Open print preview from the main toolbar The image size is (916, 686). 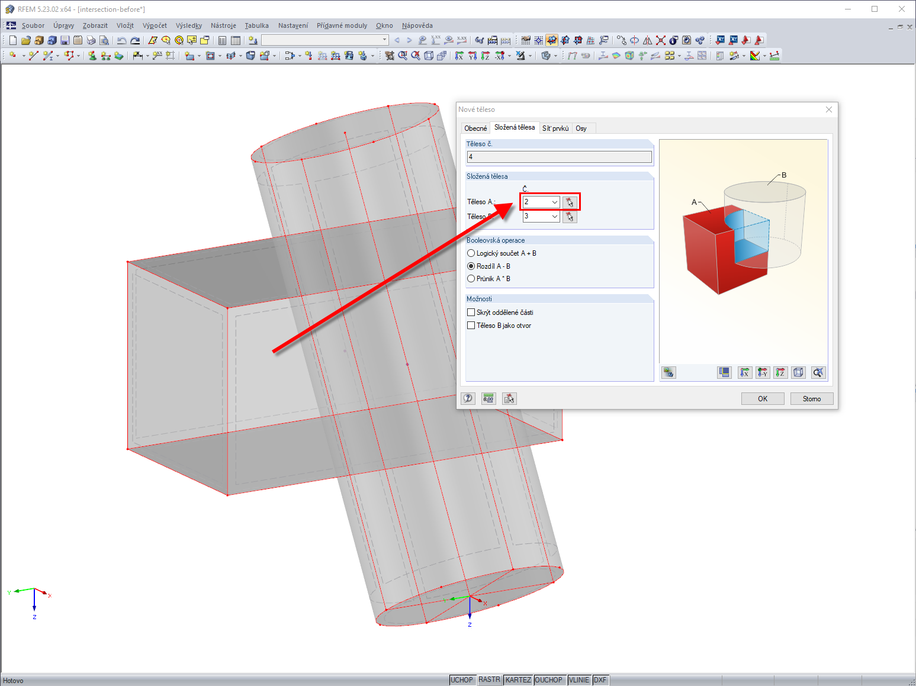[104, 40]
